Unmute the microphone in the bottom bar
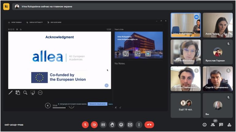This screenshot has height=132, width=236. tap(85, 125)
